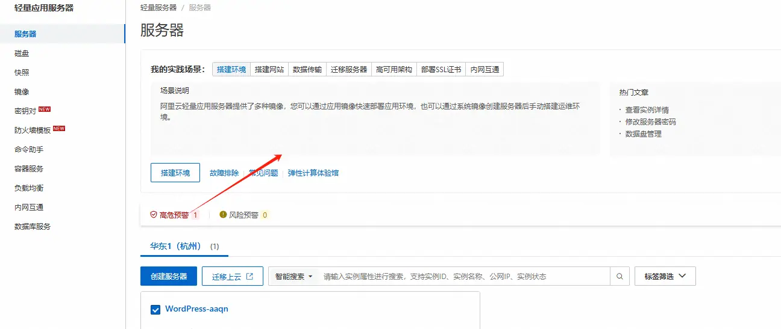Select the 迁移服务器 scenario tab
This screenshot has height=329, width=781.
pyautogui.click(x=348, y=70)
